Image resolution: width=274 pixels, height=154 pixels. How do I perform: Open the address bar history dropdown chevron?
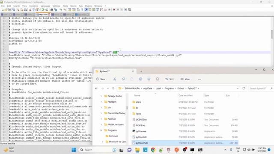(238, 89)
